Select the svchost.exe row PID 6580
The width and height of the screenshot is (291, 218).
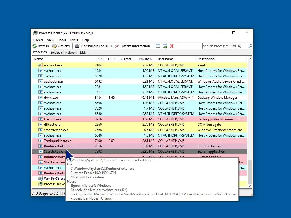pos(139,114)
